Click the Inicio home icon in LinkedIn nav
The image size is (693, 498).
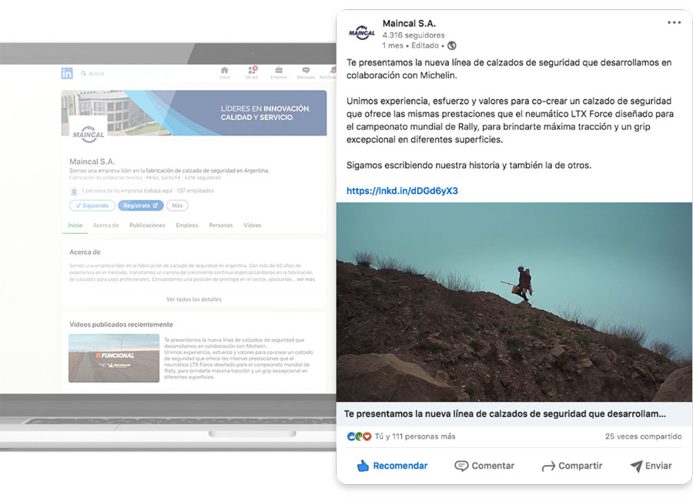click(225, 72)
